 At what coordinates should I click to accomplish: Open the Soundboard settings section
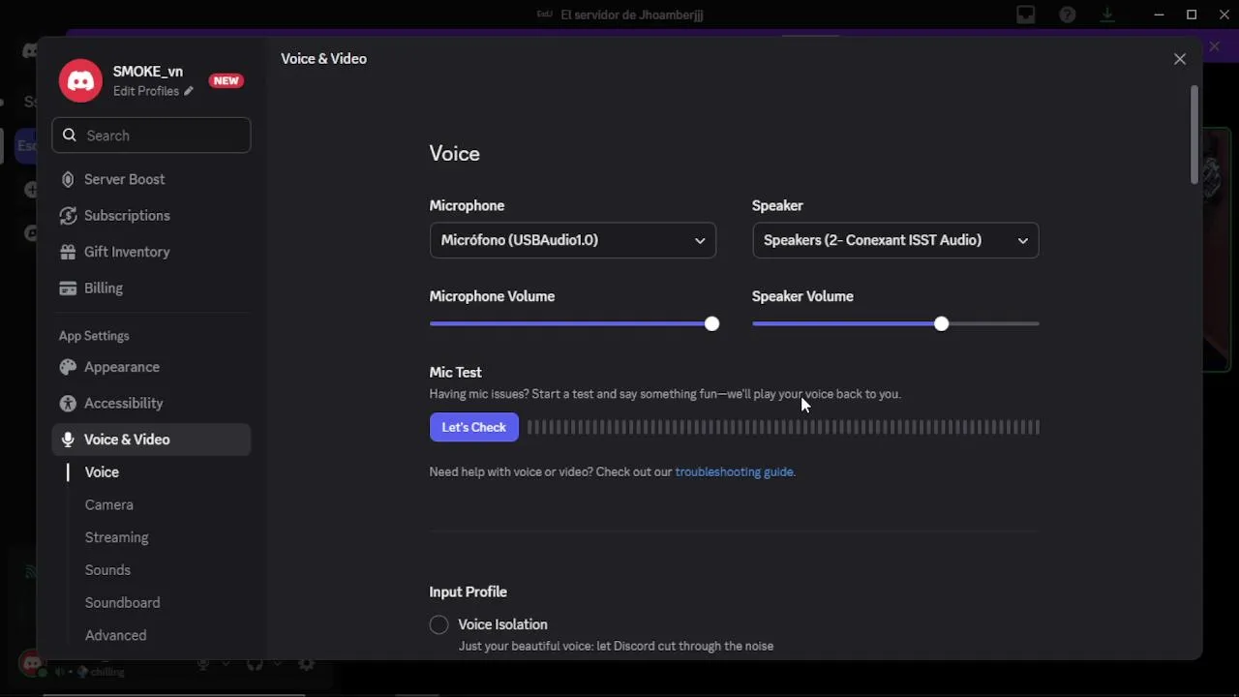(122, 602)
